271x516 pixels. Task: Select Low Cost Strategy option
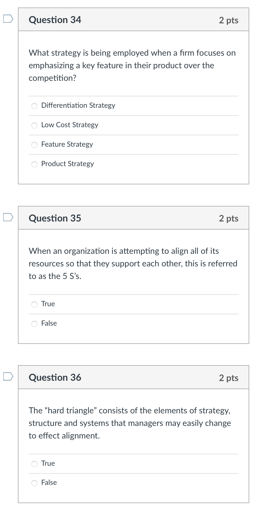[x=34, y=125]
